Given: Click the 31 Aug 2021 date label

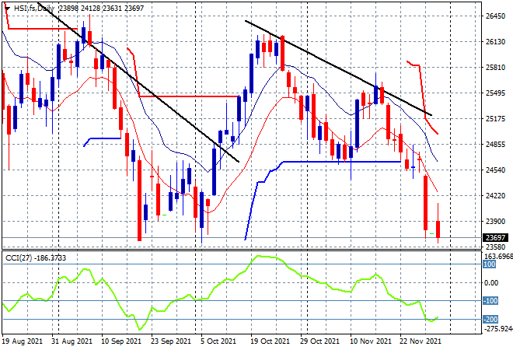Looking at the screenshot, I should pos(72,341).
